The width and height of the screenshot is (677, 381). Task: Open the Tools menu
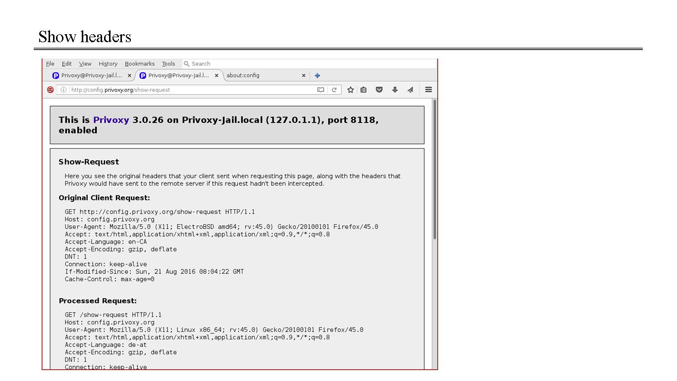169,63
